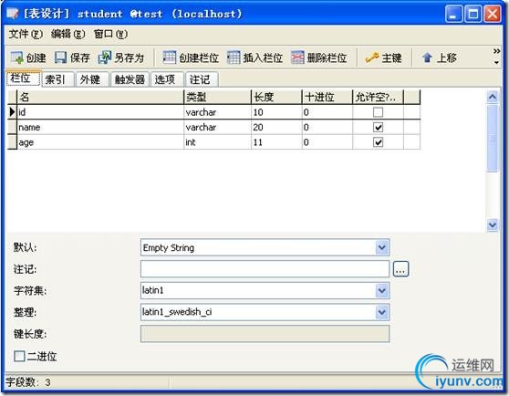Click the 类型 (Type) column header
This screenshot has width=509, height=396.
tap(217, 97)
